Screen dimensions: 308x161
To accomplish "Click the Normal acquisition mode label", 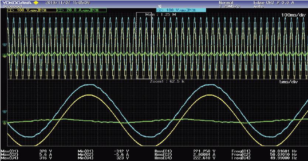I will click(226, 3).
